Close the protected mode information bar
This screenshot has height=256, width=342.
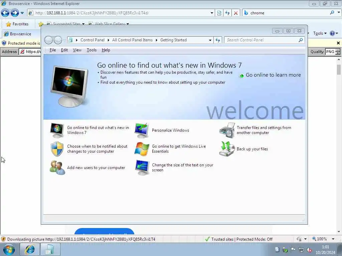click(x=338, y=43)
